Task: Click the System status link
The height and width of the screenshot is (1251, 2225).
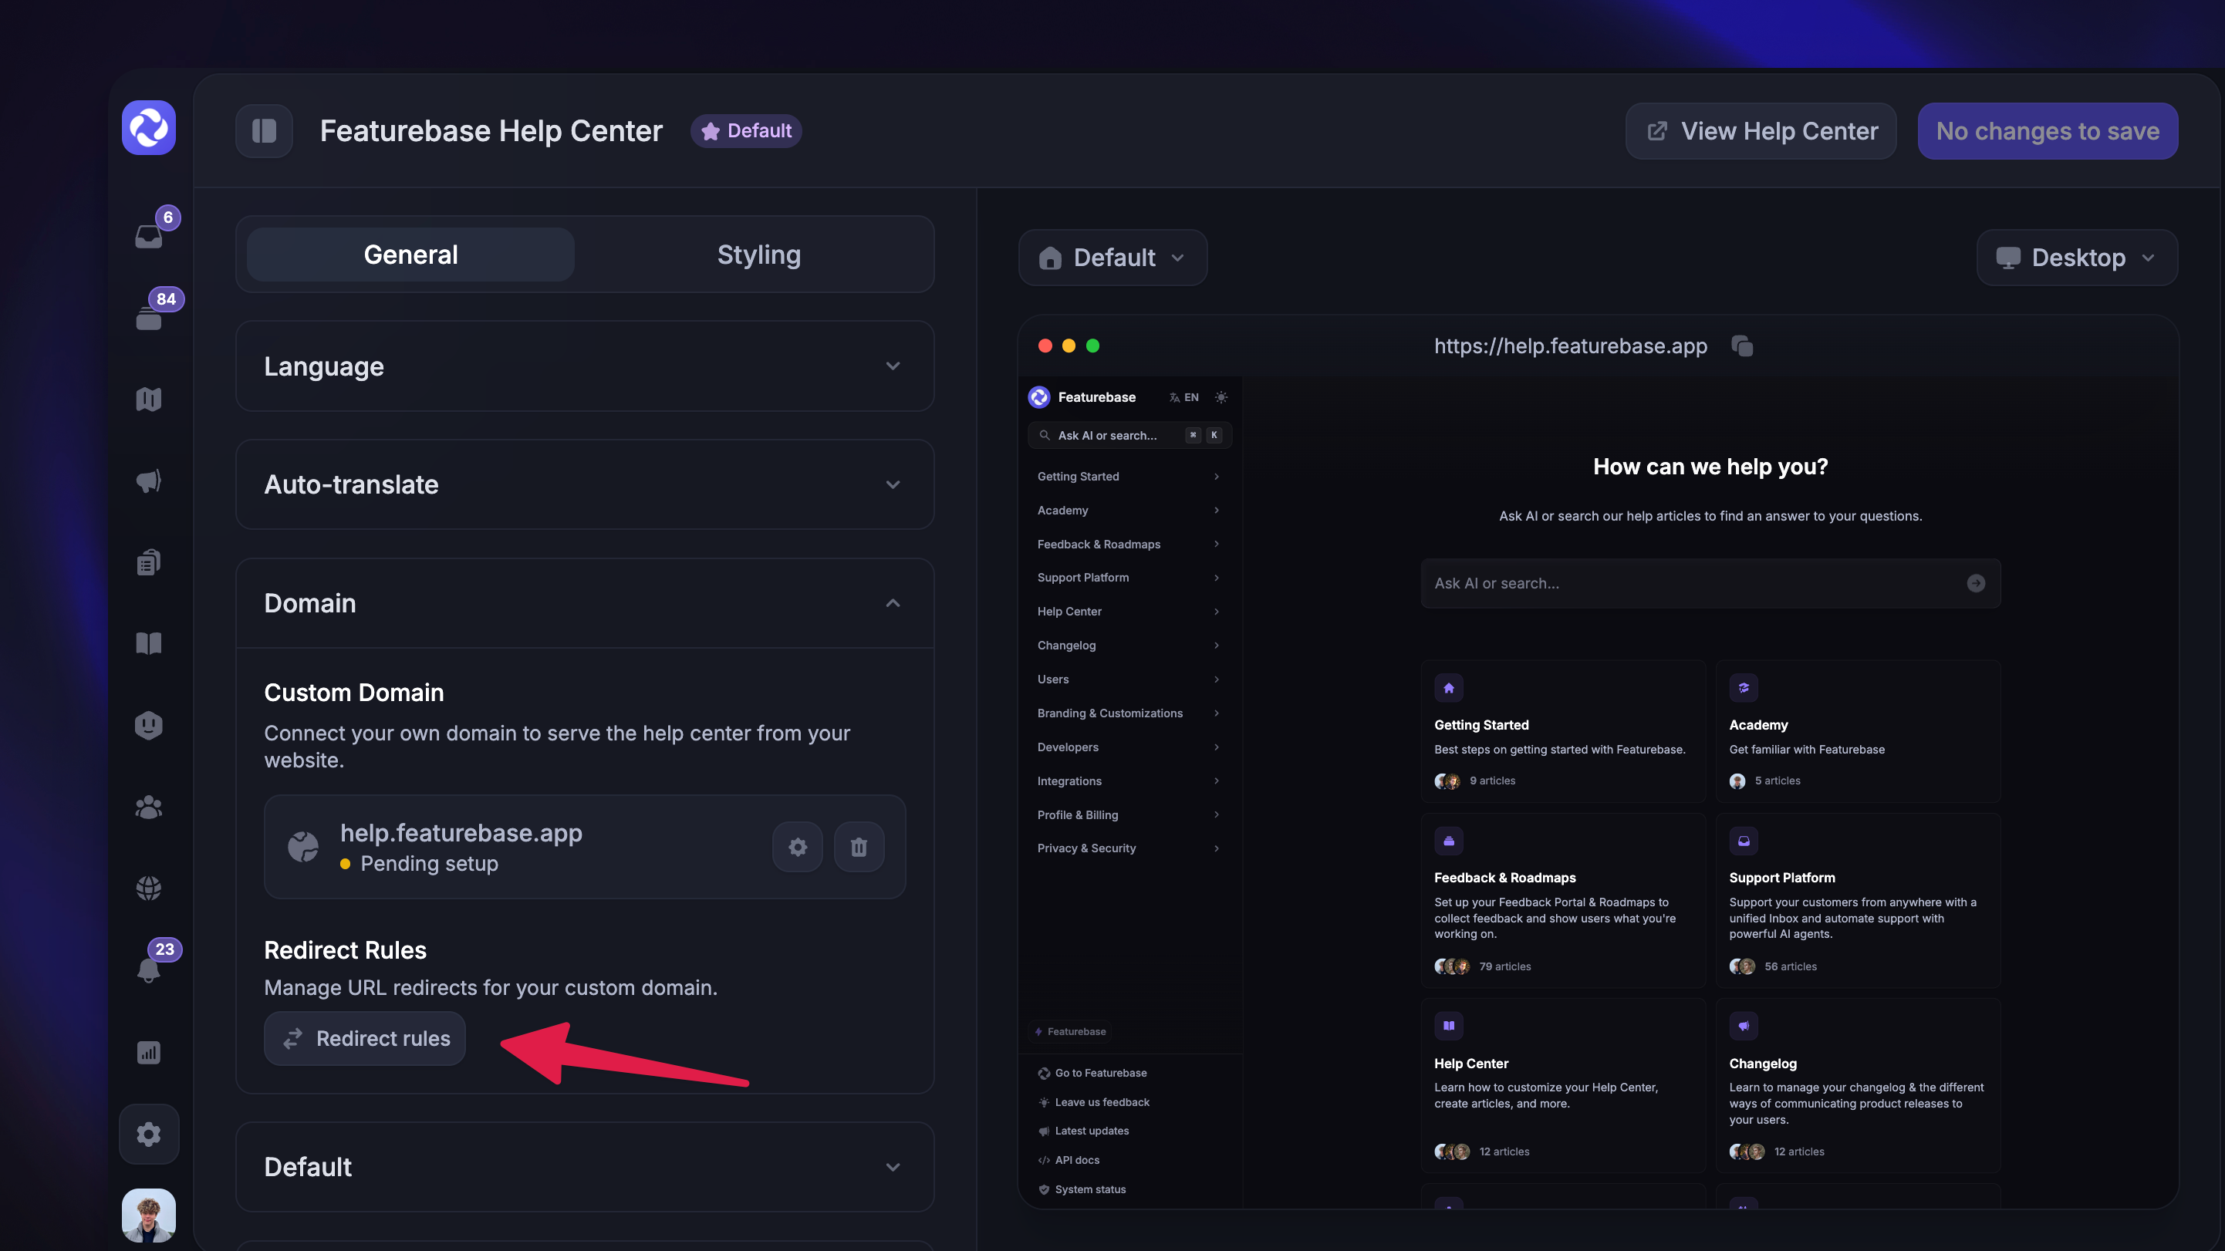Action: (x=1082, y=1190)
